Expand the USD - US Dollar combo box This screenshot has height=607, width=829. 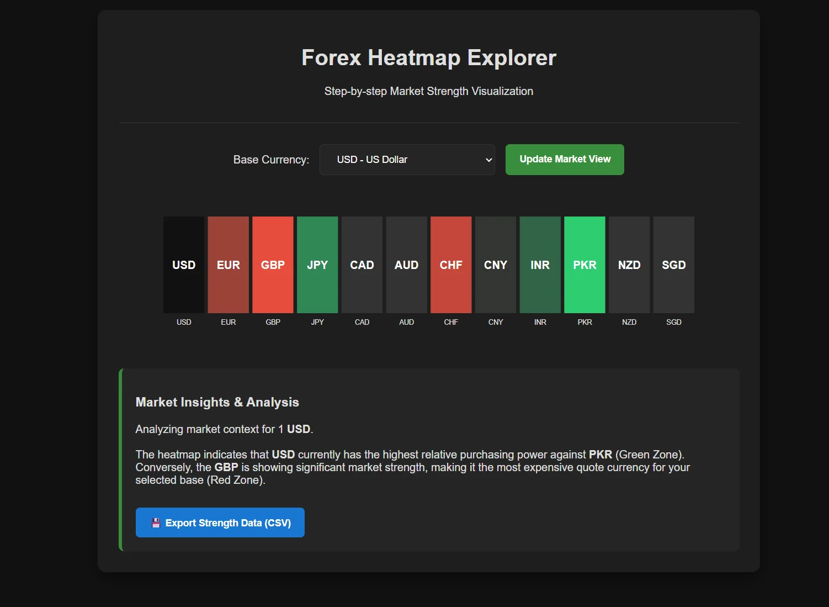[x=407, y=160]
